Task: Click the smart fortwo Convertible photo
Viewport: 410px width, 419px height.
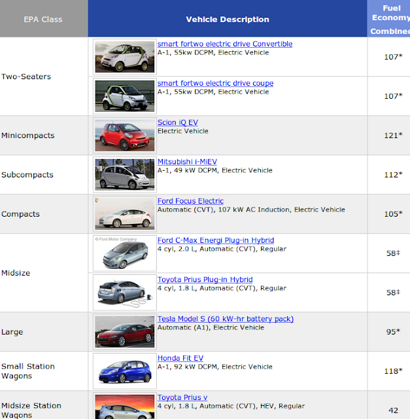Action: click(x=125, y=57)
